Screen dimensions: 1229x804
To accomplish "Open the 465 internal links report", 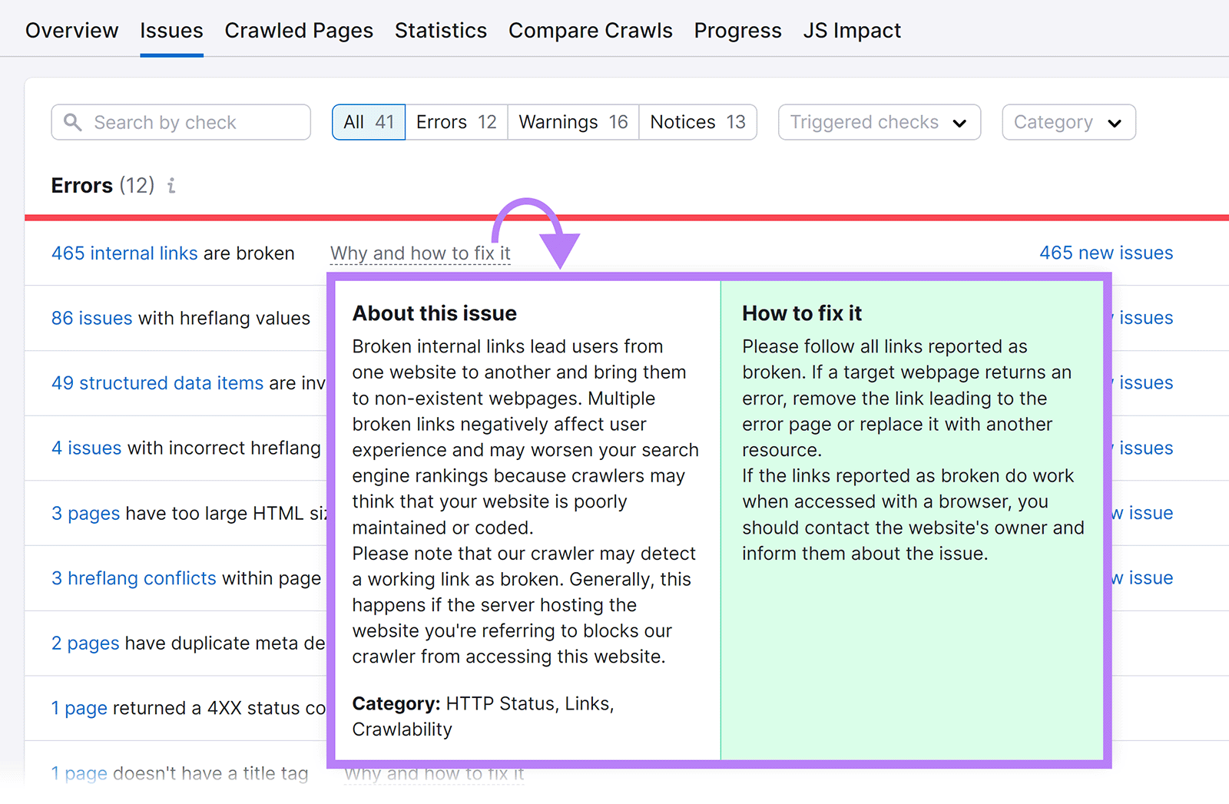I will click(124, 253).
